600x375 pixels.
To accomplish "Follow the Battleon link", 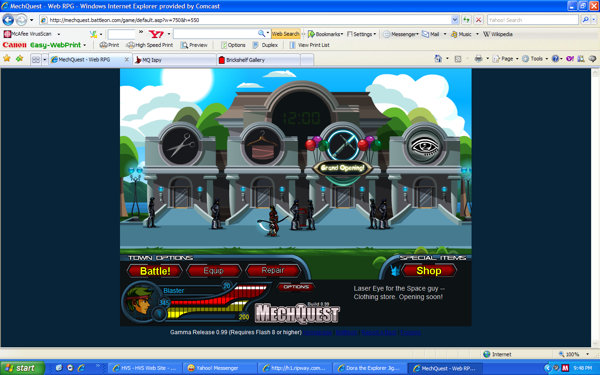I will 346,332.
